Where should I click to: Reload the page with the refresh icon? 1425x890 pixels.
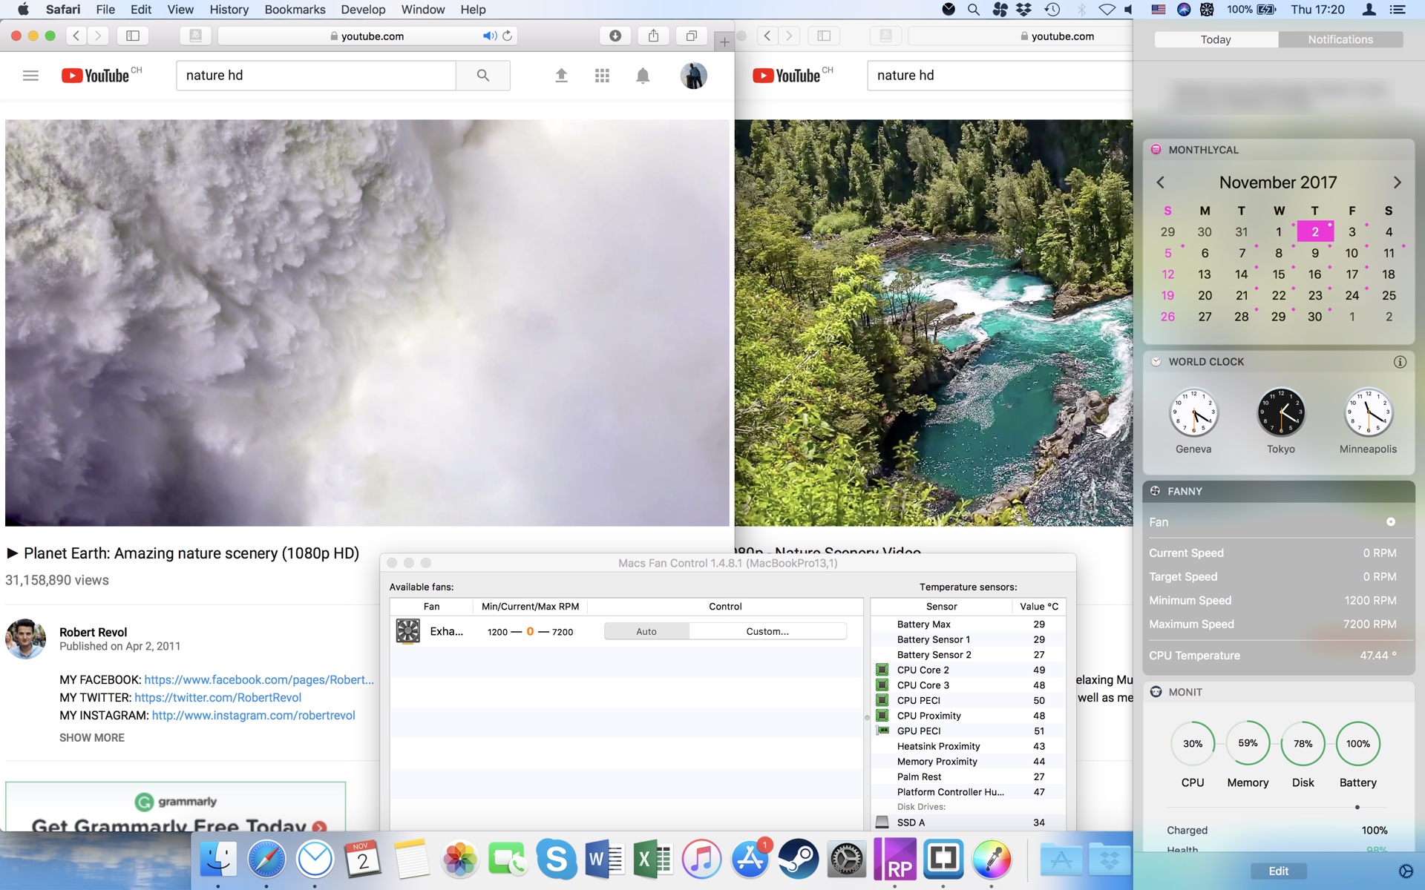(x=508, y=36)
